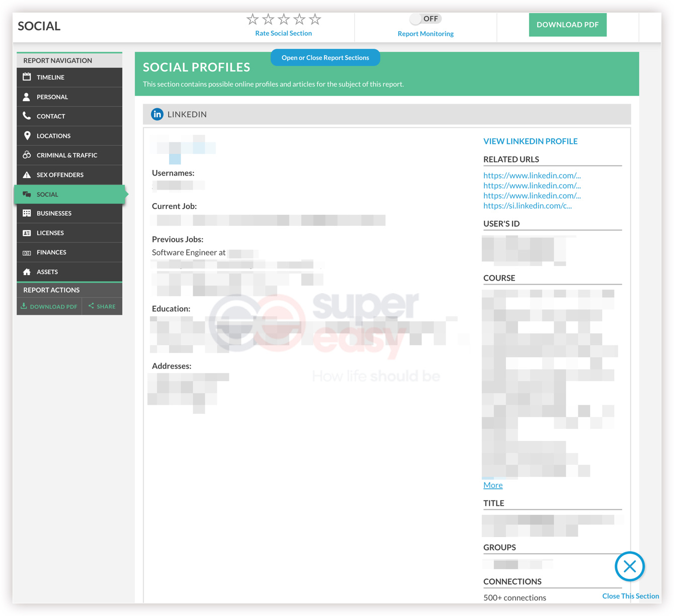
Task: Click the Timeline calendar icon
Action: [27, 77]
